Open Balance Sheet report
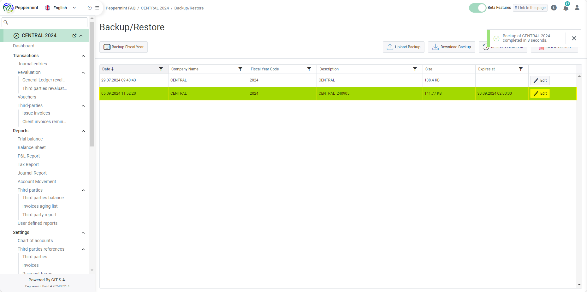Screen dimensions: 587x292 pos(32,147)
